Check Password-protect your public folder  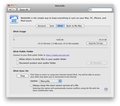[x=17, y=63]
